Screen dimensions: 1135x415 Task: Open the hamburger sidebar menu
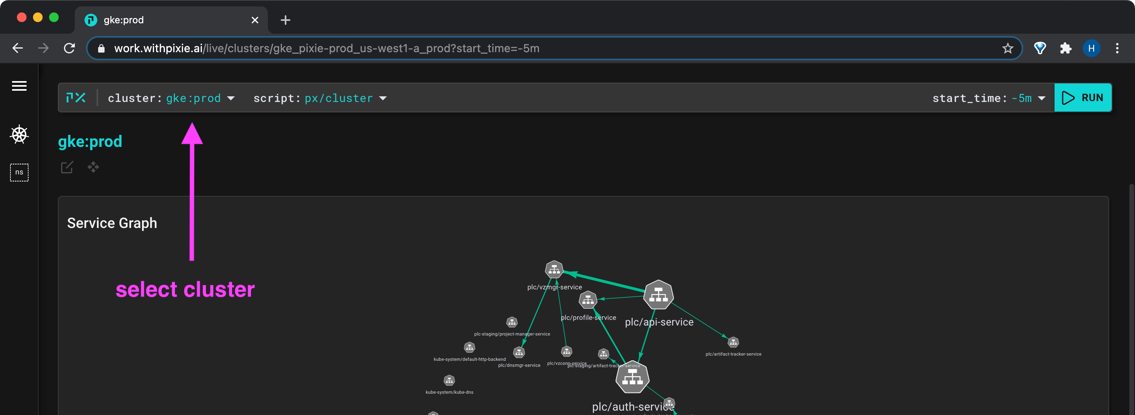(x=19, y=86)
